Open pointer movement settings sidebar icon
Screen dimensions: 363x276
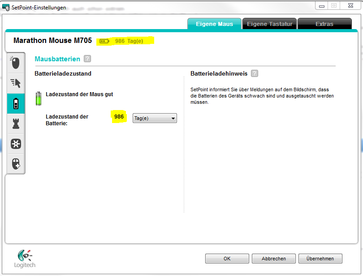(x=16, y=83)
